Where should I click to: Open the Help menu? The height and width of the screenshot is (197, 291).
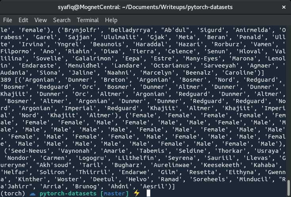point(111,20)
